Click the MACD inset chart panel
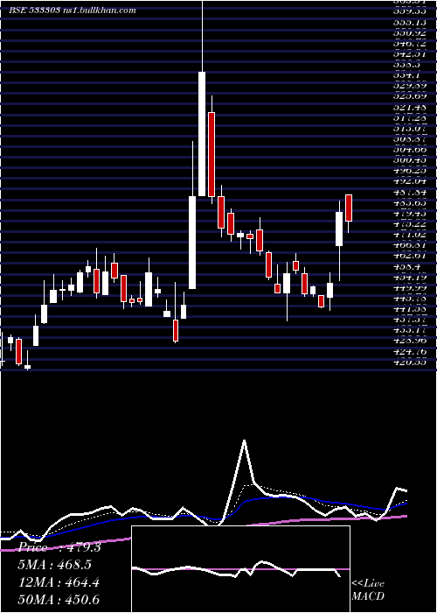Image resolution: width=437 pixels, height=613 pixels. [240, 569]
